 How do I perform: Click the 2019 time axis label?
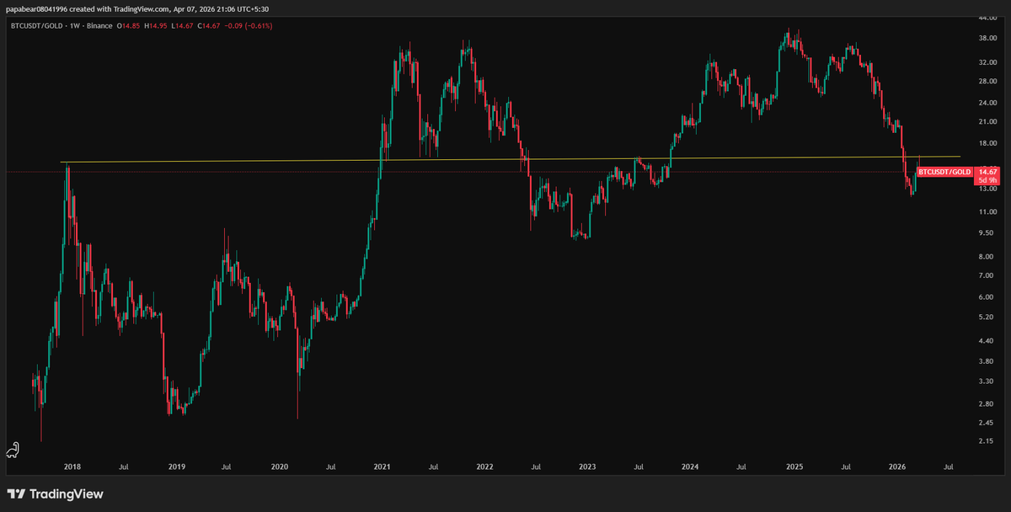point(175,466)
